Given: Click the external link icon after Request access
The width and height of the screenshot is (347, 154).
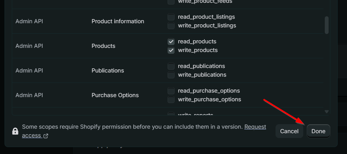Looking at the screenshot, I should (x=45, y=136).
